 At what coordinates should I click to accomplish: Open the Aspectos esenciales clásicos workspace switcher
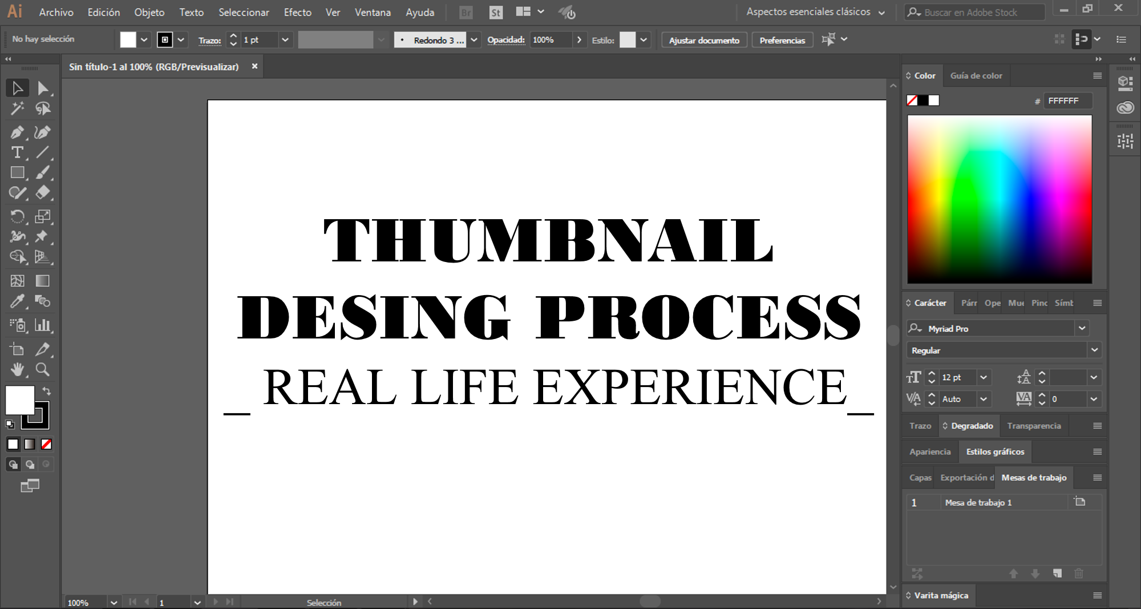(816, 12)
